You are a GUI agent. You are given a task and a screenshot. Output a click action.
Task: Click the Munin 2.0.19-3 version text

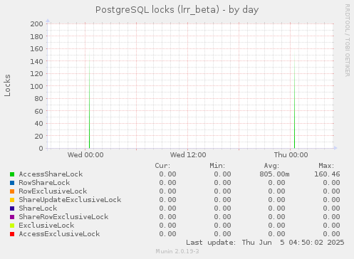[177, 251]
